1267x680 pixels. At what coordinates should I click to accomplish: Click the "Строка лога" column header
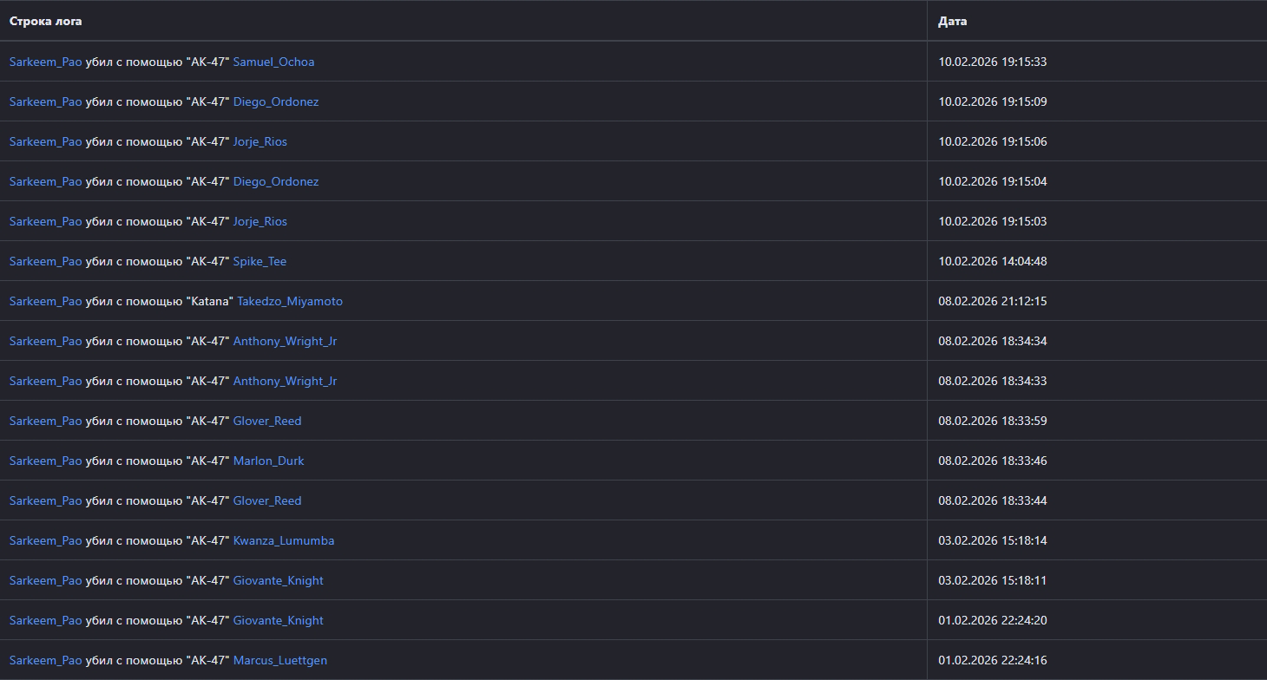pyautogui.click(x=46, y=21)
